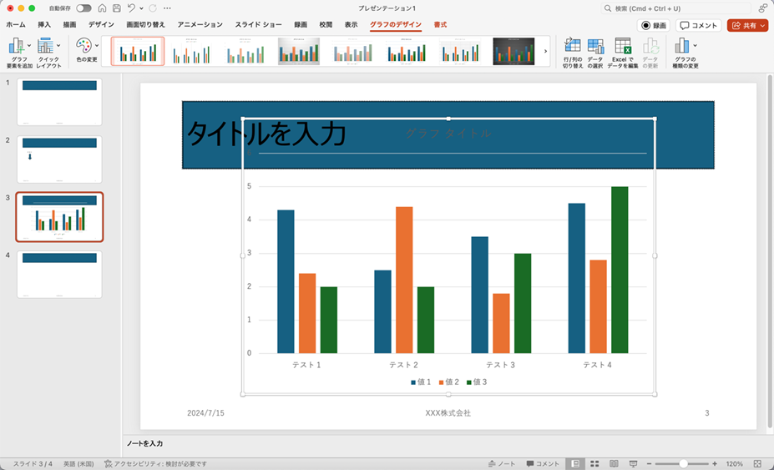Click Fit slide to window icon
The image size is (774, 470).
pos(757,463)
